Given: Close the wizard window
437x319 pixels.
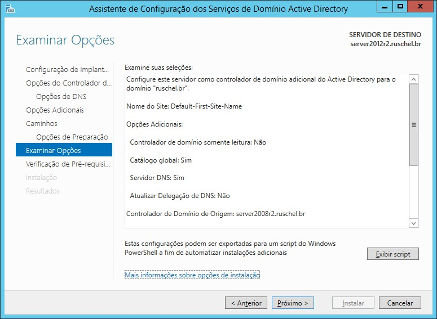Looking at the screenshot, I should [420, 6].
